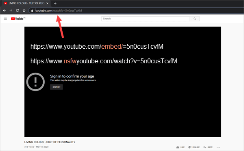Open the YouTube hamburger guide menu
Viewport: 244px width, 151px height.
pos(5,19)
